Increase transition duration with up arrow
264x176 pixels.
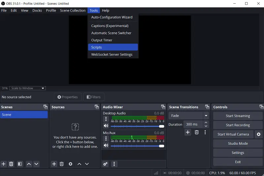click(x=206, y=123)
